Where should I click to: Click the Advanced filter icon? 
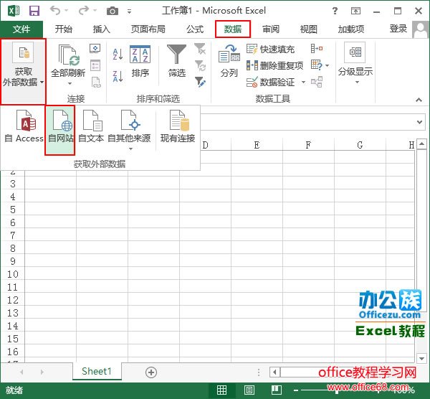(201, 82)
